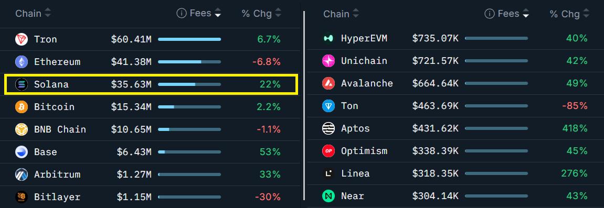Image resolution: width=604 pixels, height=208 pixels.
Task: Click the Near green logo icon
Action: (329, 196)
